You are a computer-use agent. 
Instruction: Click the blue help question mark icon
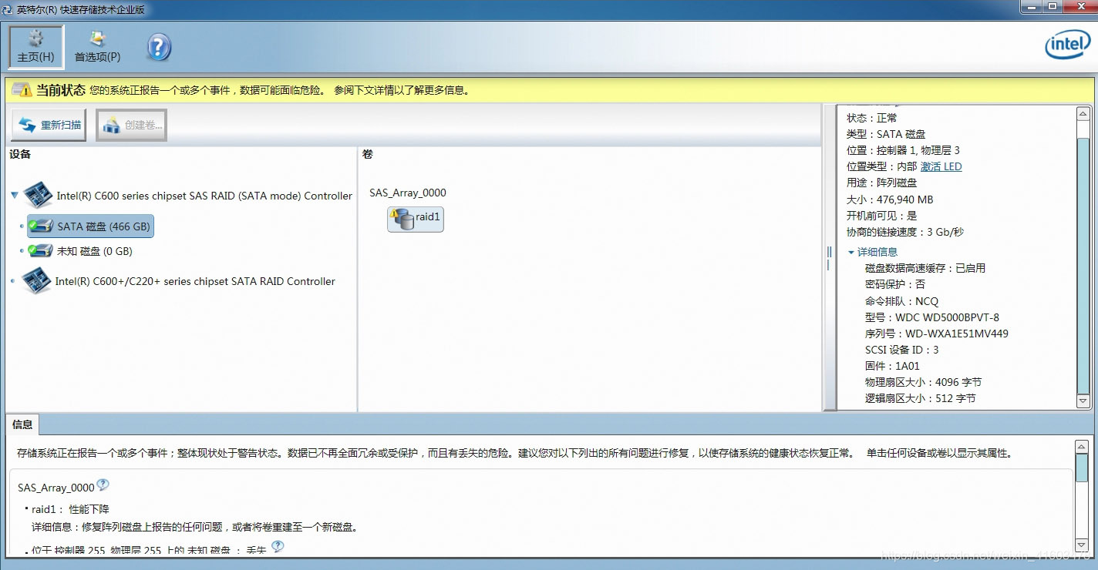click(158, 48)
